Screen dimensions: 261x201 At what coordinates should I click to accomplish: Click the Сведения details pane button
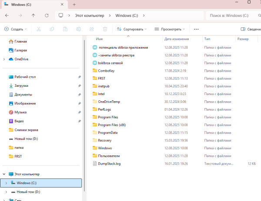click(251, 29)
